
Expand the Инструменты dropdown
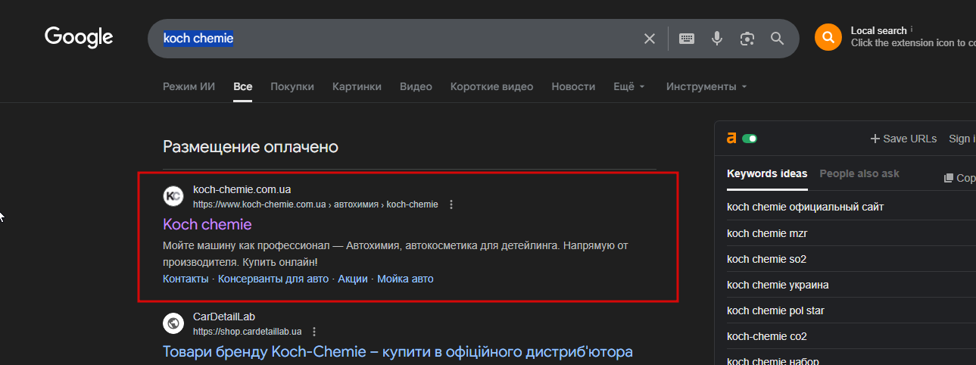(x=707, y=86)
